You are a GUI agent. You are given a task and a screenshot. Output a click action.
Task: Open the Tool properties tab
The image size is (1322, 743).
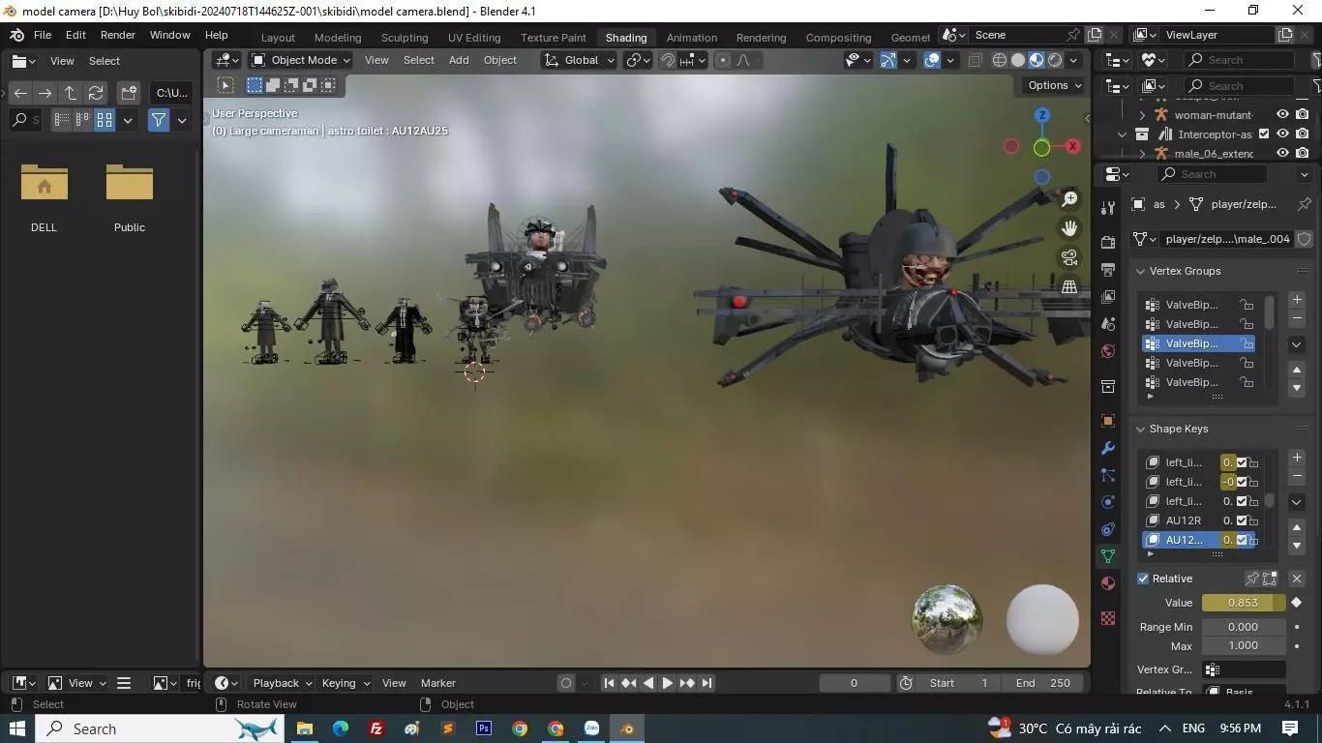click(x=1108, y=208)
